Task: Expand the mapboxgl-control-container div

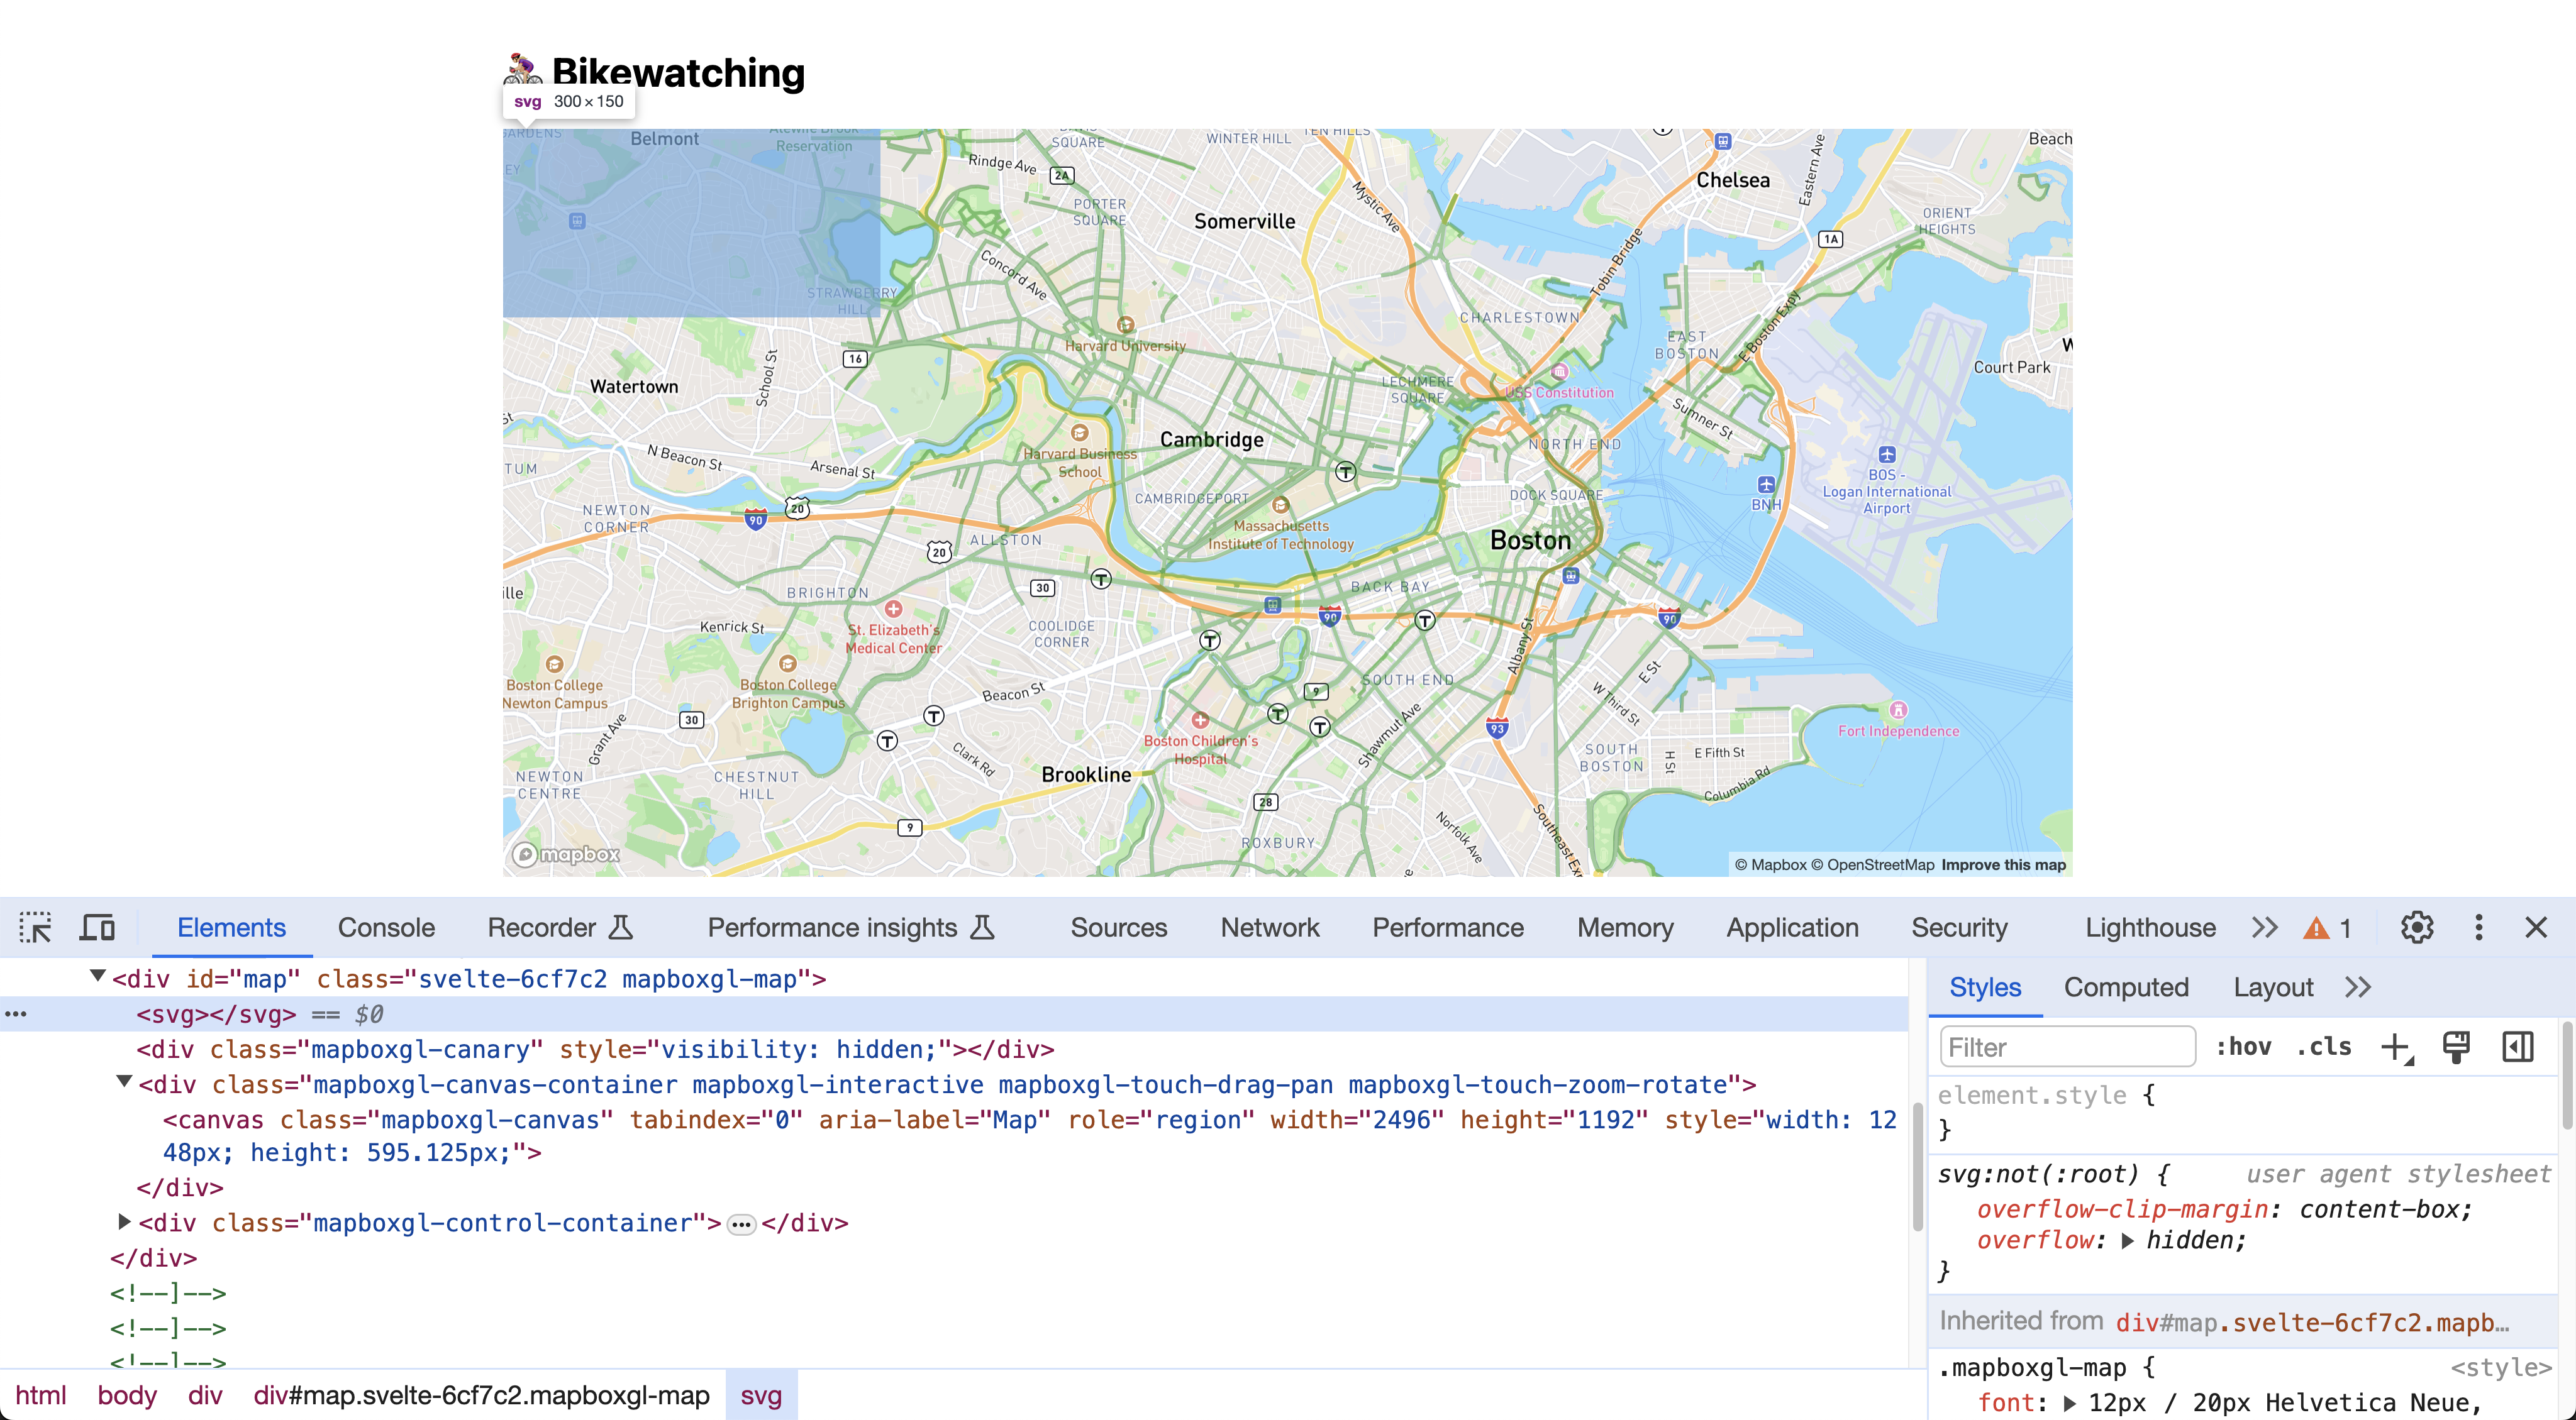Action: pos(124,1221)
